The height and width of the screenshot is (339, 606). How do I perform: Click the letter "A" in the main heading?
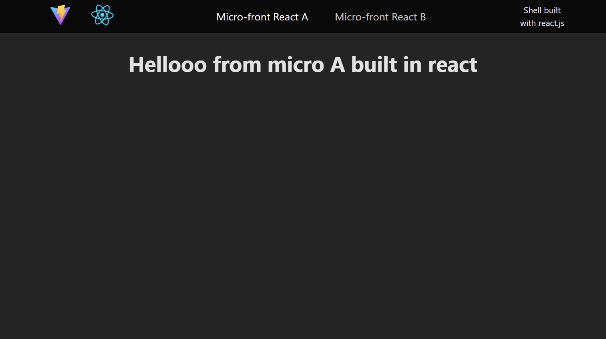point(338,65)
